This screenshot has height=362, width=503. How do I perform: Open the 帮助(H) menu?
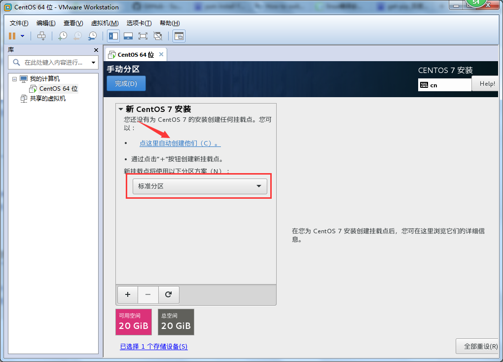click(x=170, y=23)
